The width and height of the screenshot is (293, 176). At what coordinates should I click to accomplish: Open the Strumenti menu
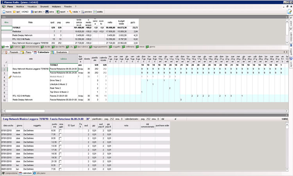pos(44,7)
